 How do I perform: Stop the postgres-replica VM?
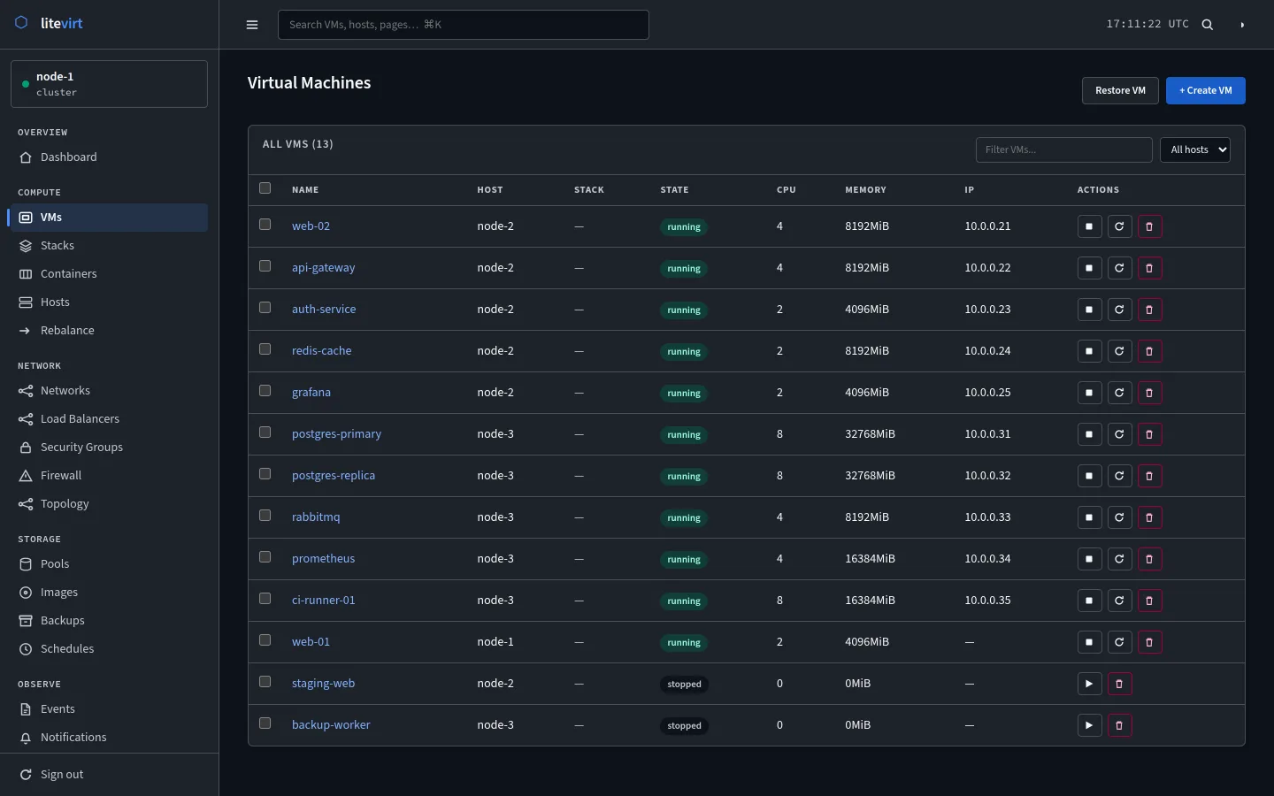1089,476
